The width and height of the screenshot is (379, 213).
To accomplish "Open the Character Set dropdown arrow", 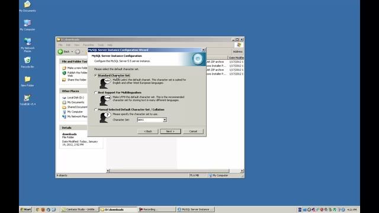I will tap(165, 120).
